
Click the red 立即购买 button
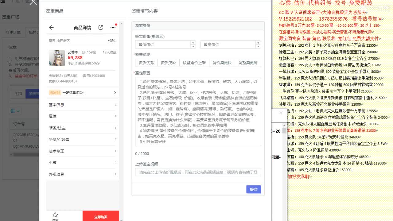(101, 217)
